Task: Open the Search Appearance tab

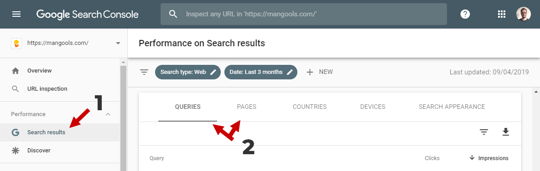Action: pyautogui.click(x=452, y=107)
